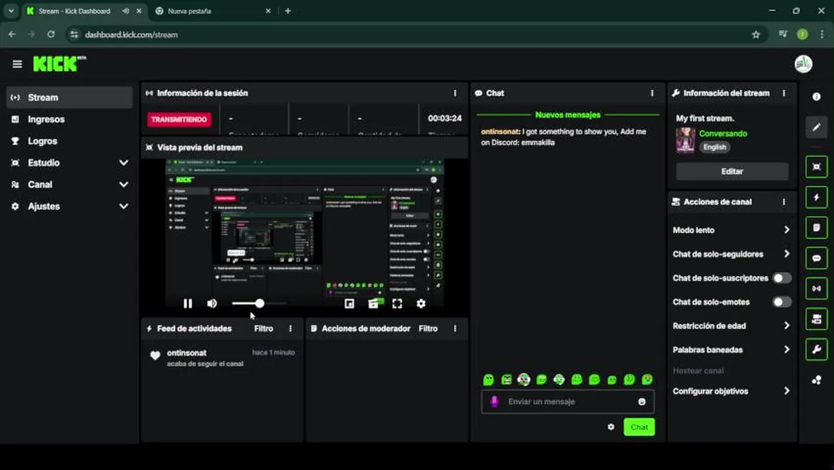Viewport: 834px width, 470px height.
Task: Toggle chat panel via speech bubble icon
Action: tap(816, 258)
